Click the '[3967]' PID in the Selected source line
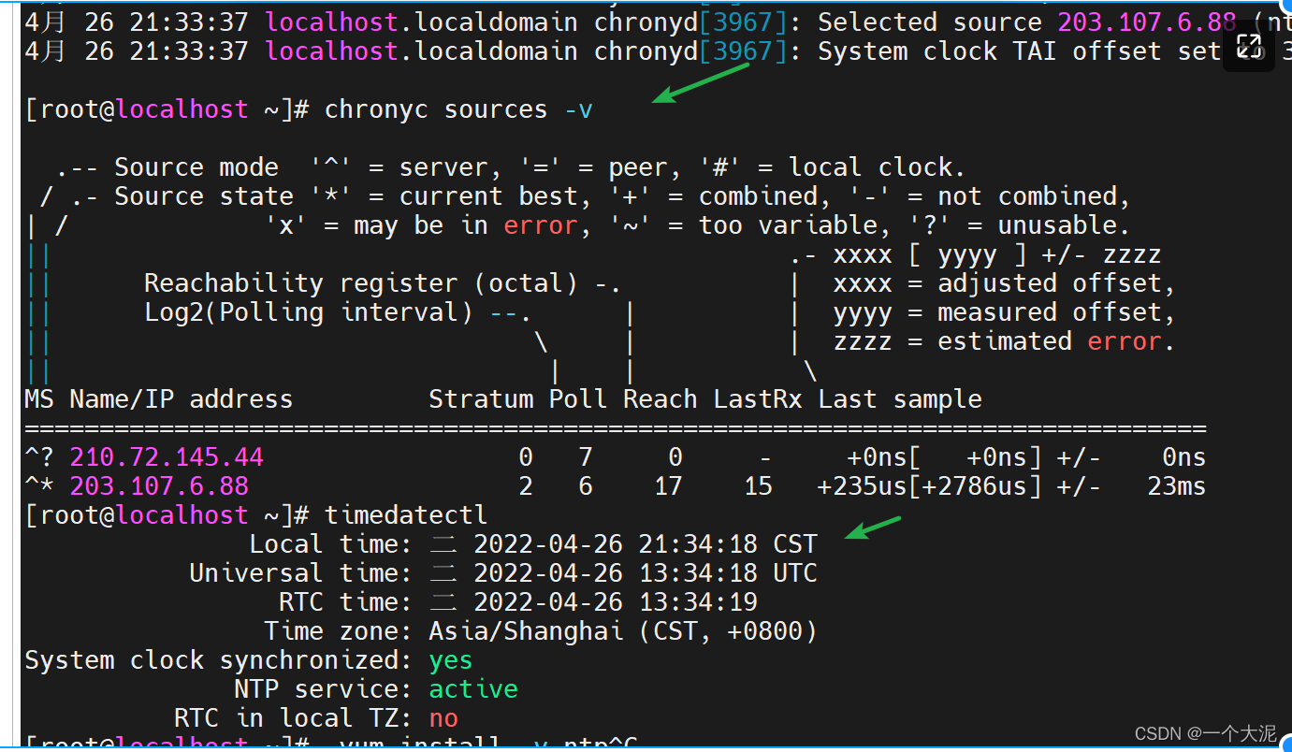Viewport: 1292px width, 752px height. pos(743,22)
